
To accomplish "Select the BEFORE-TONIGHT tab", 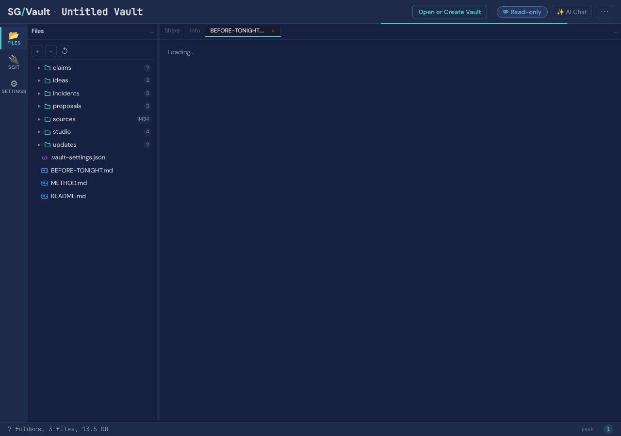I will 237,31.
